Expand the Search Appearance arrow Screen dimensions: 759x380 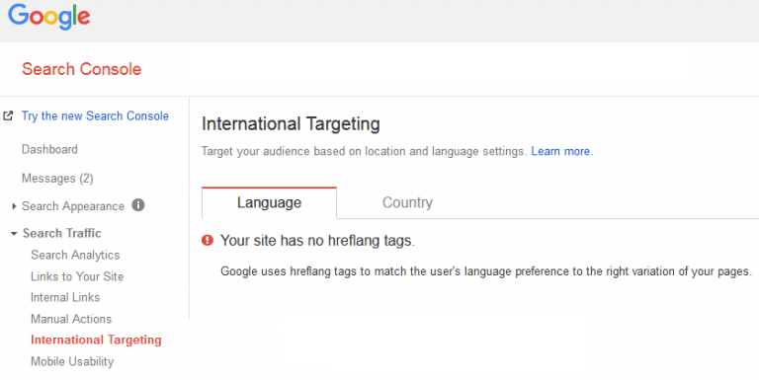[x=14, y=206]
